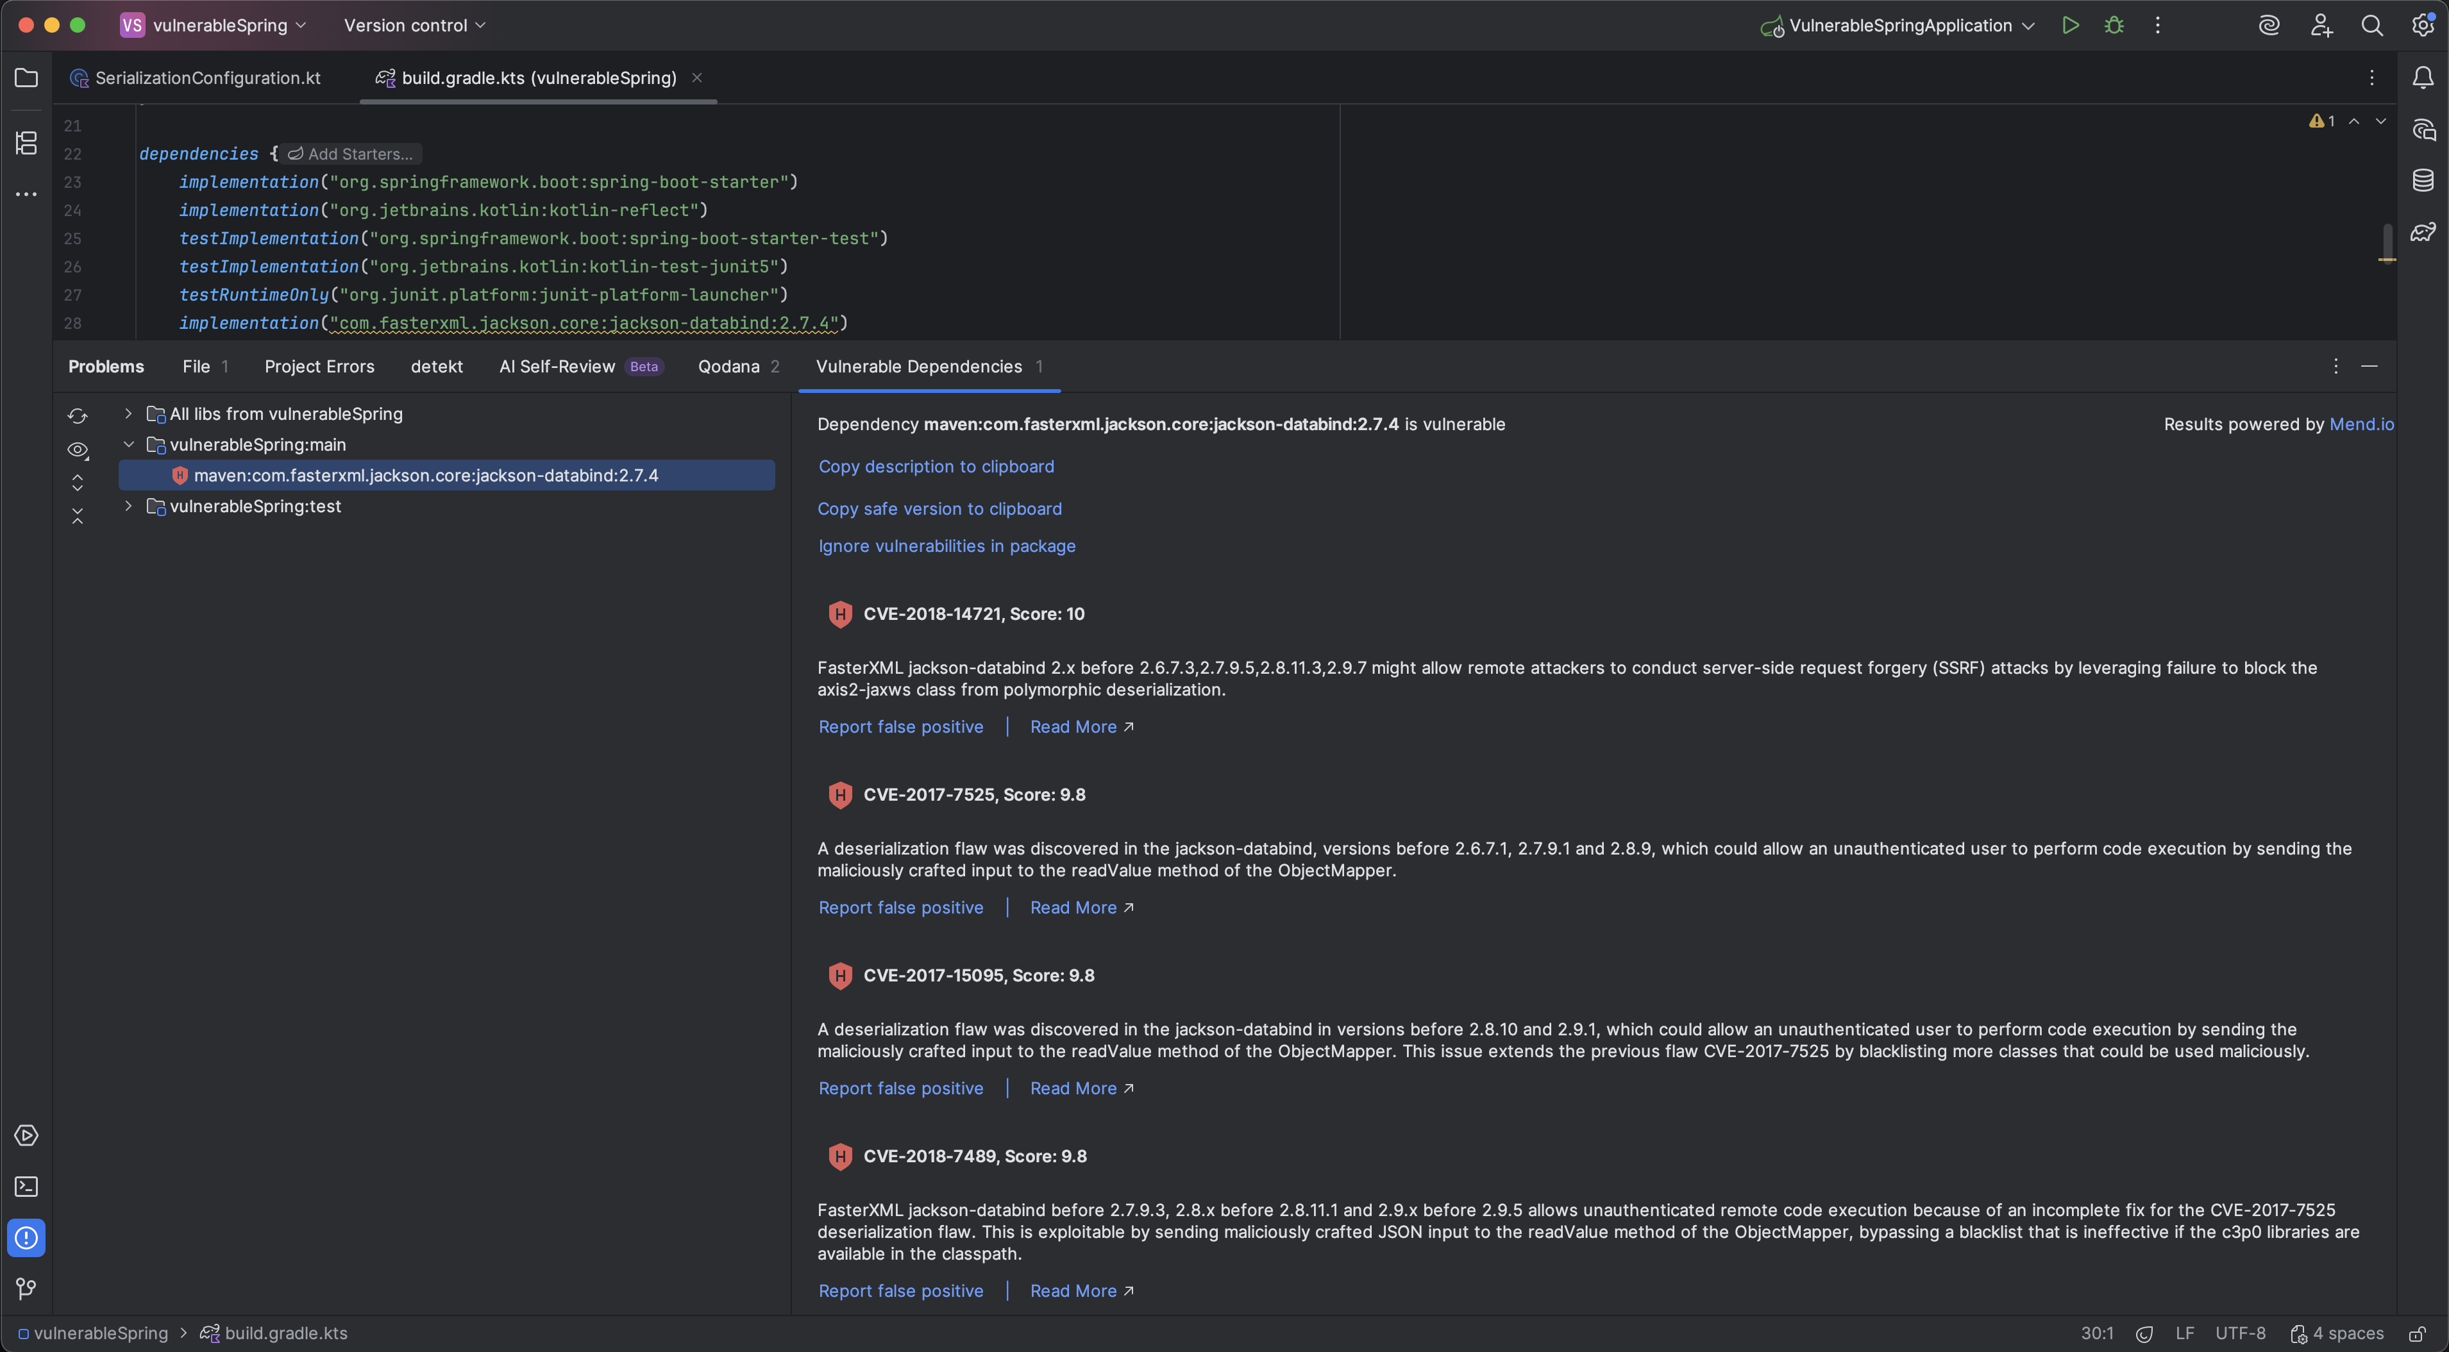2449x1352 pixels.
Task: Click Copy description to clipboard link
Action: [936, 467]
